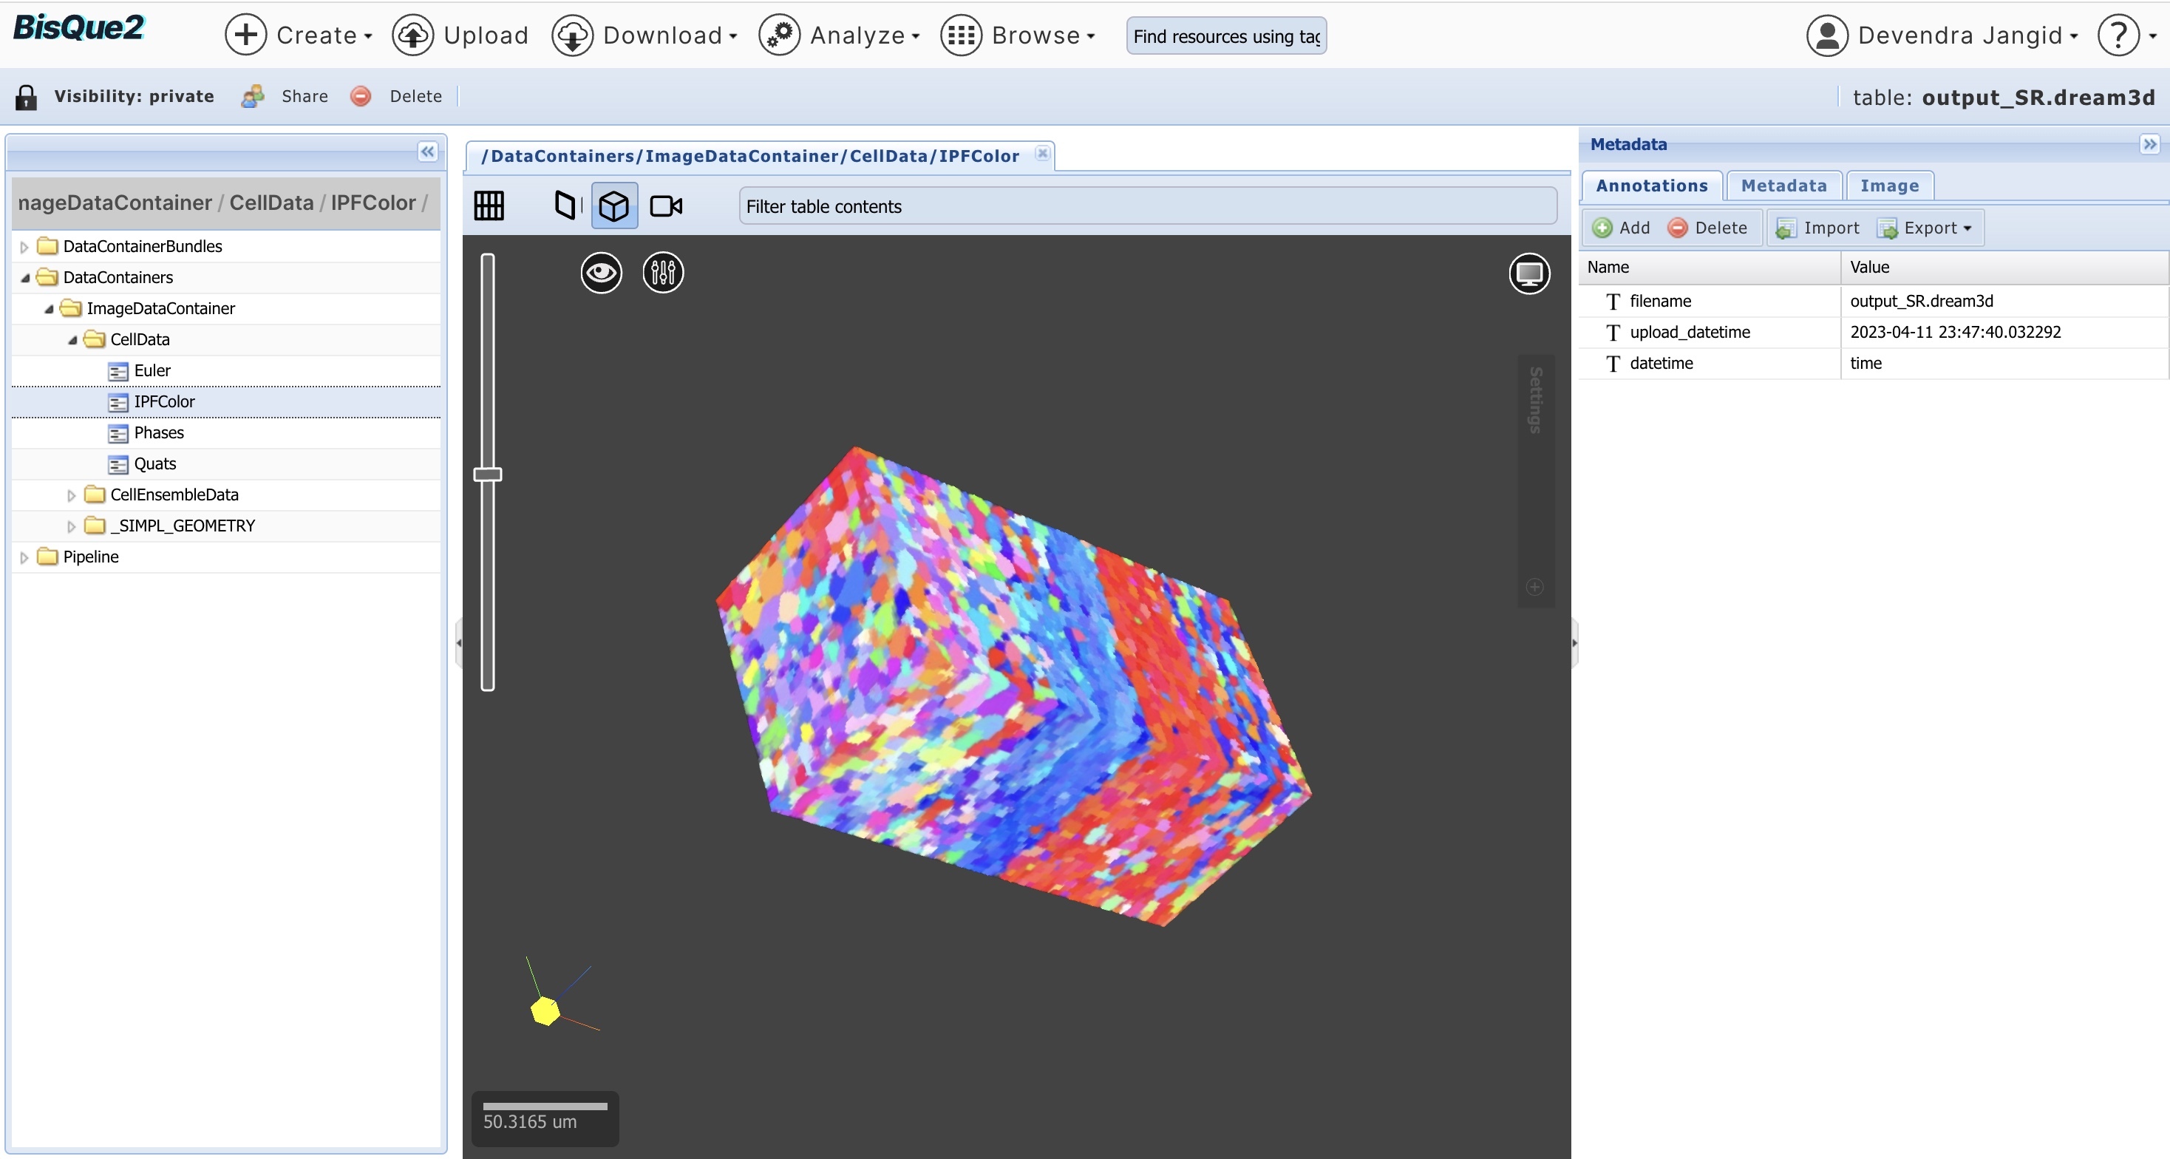
Task: Open the volume adjustment sliders icon
Action: [663, 272]
